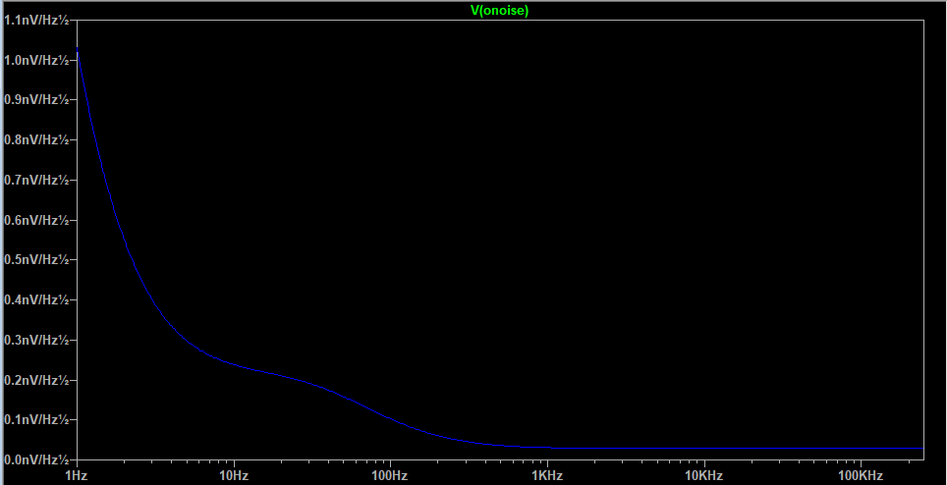Click the 10KHz frequency axis label

pos(704,475)
